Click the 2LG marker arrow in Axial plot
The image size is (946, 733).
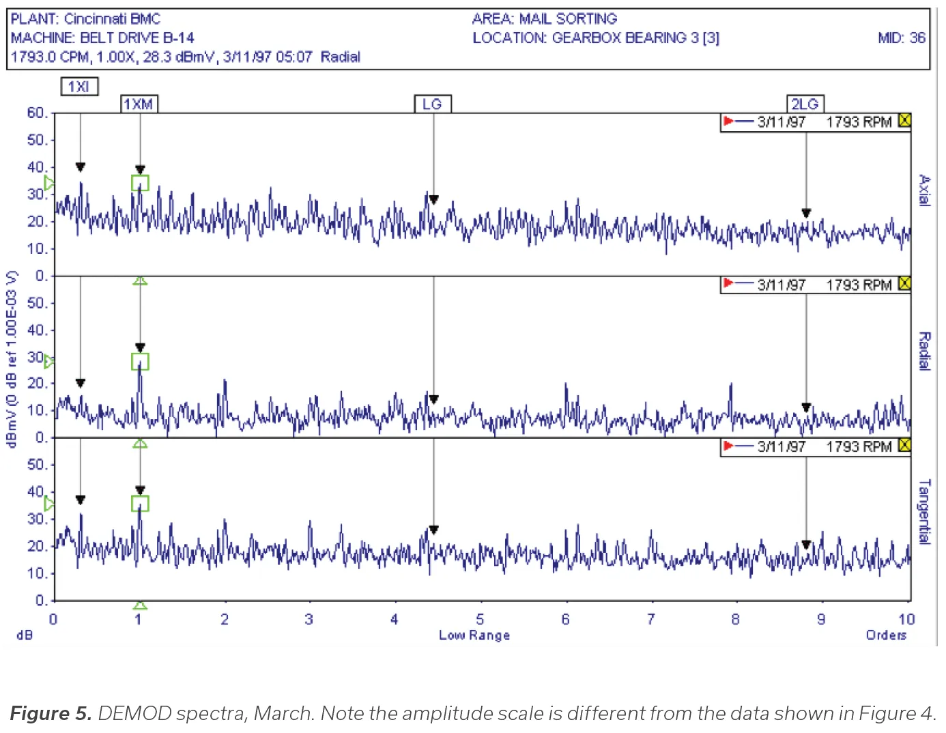click(x=806, y=214)
